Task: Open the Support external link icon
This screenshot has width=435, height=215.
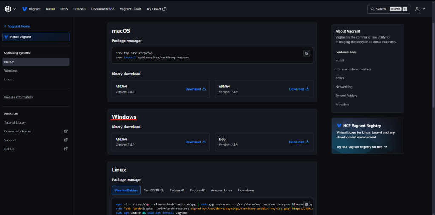Action: click(65, 140)
